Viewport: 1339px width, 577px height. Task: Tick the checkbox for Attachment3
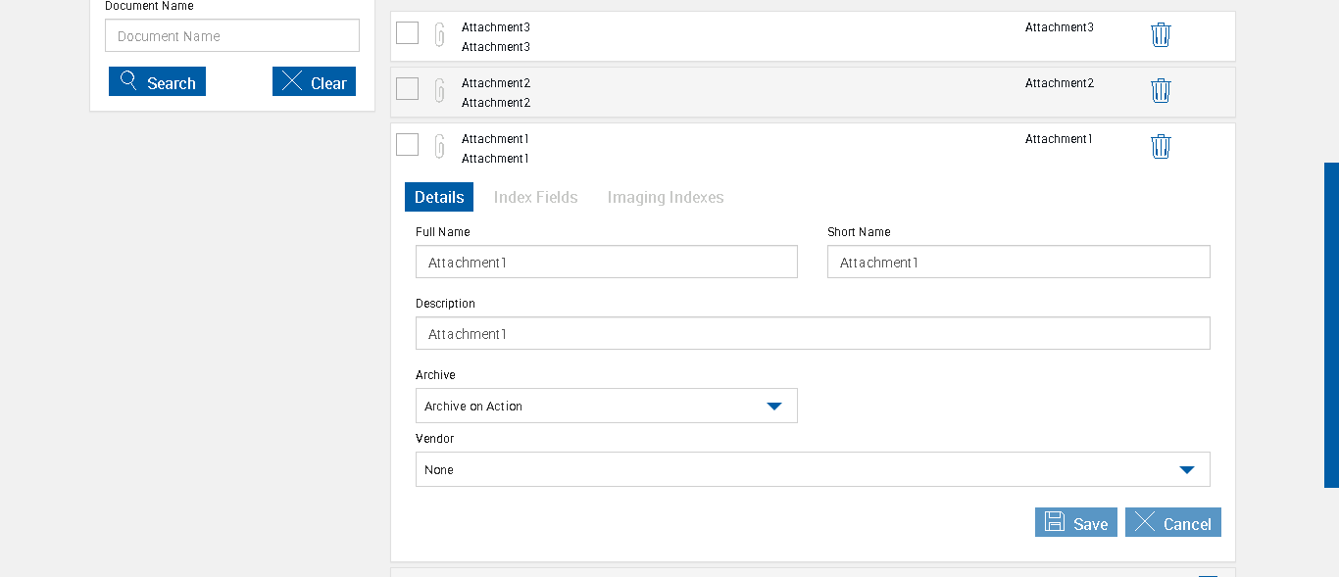click(x=408, y=33)
